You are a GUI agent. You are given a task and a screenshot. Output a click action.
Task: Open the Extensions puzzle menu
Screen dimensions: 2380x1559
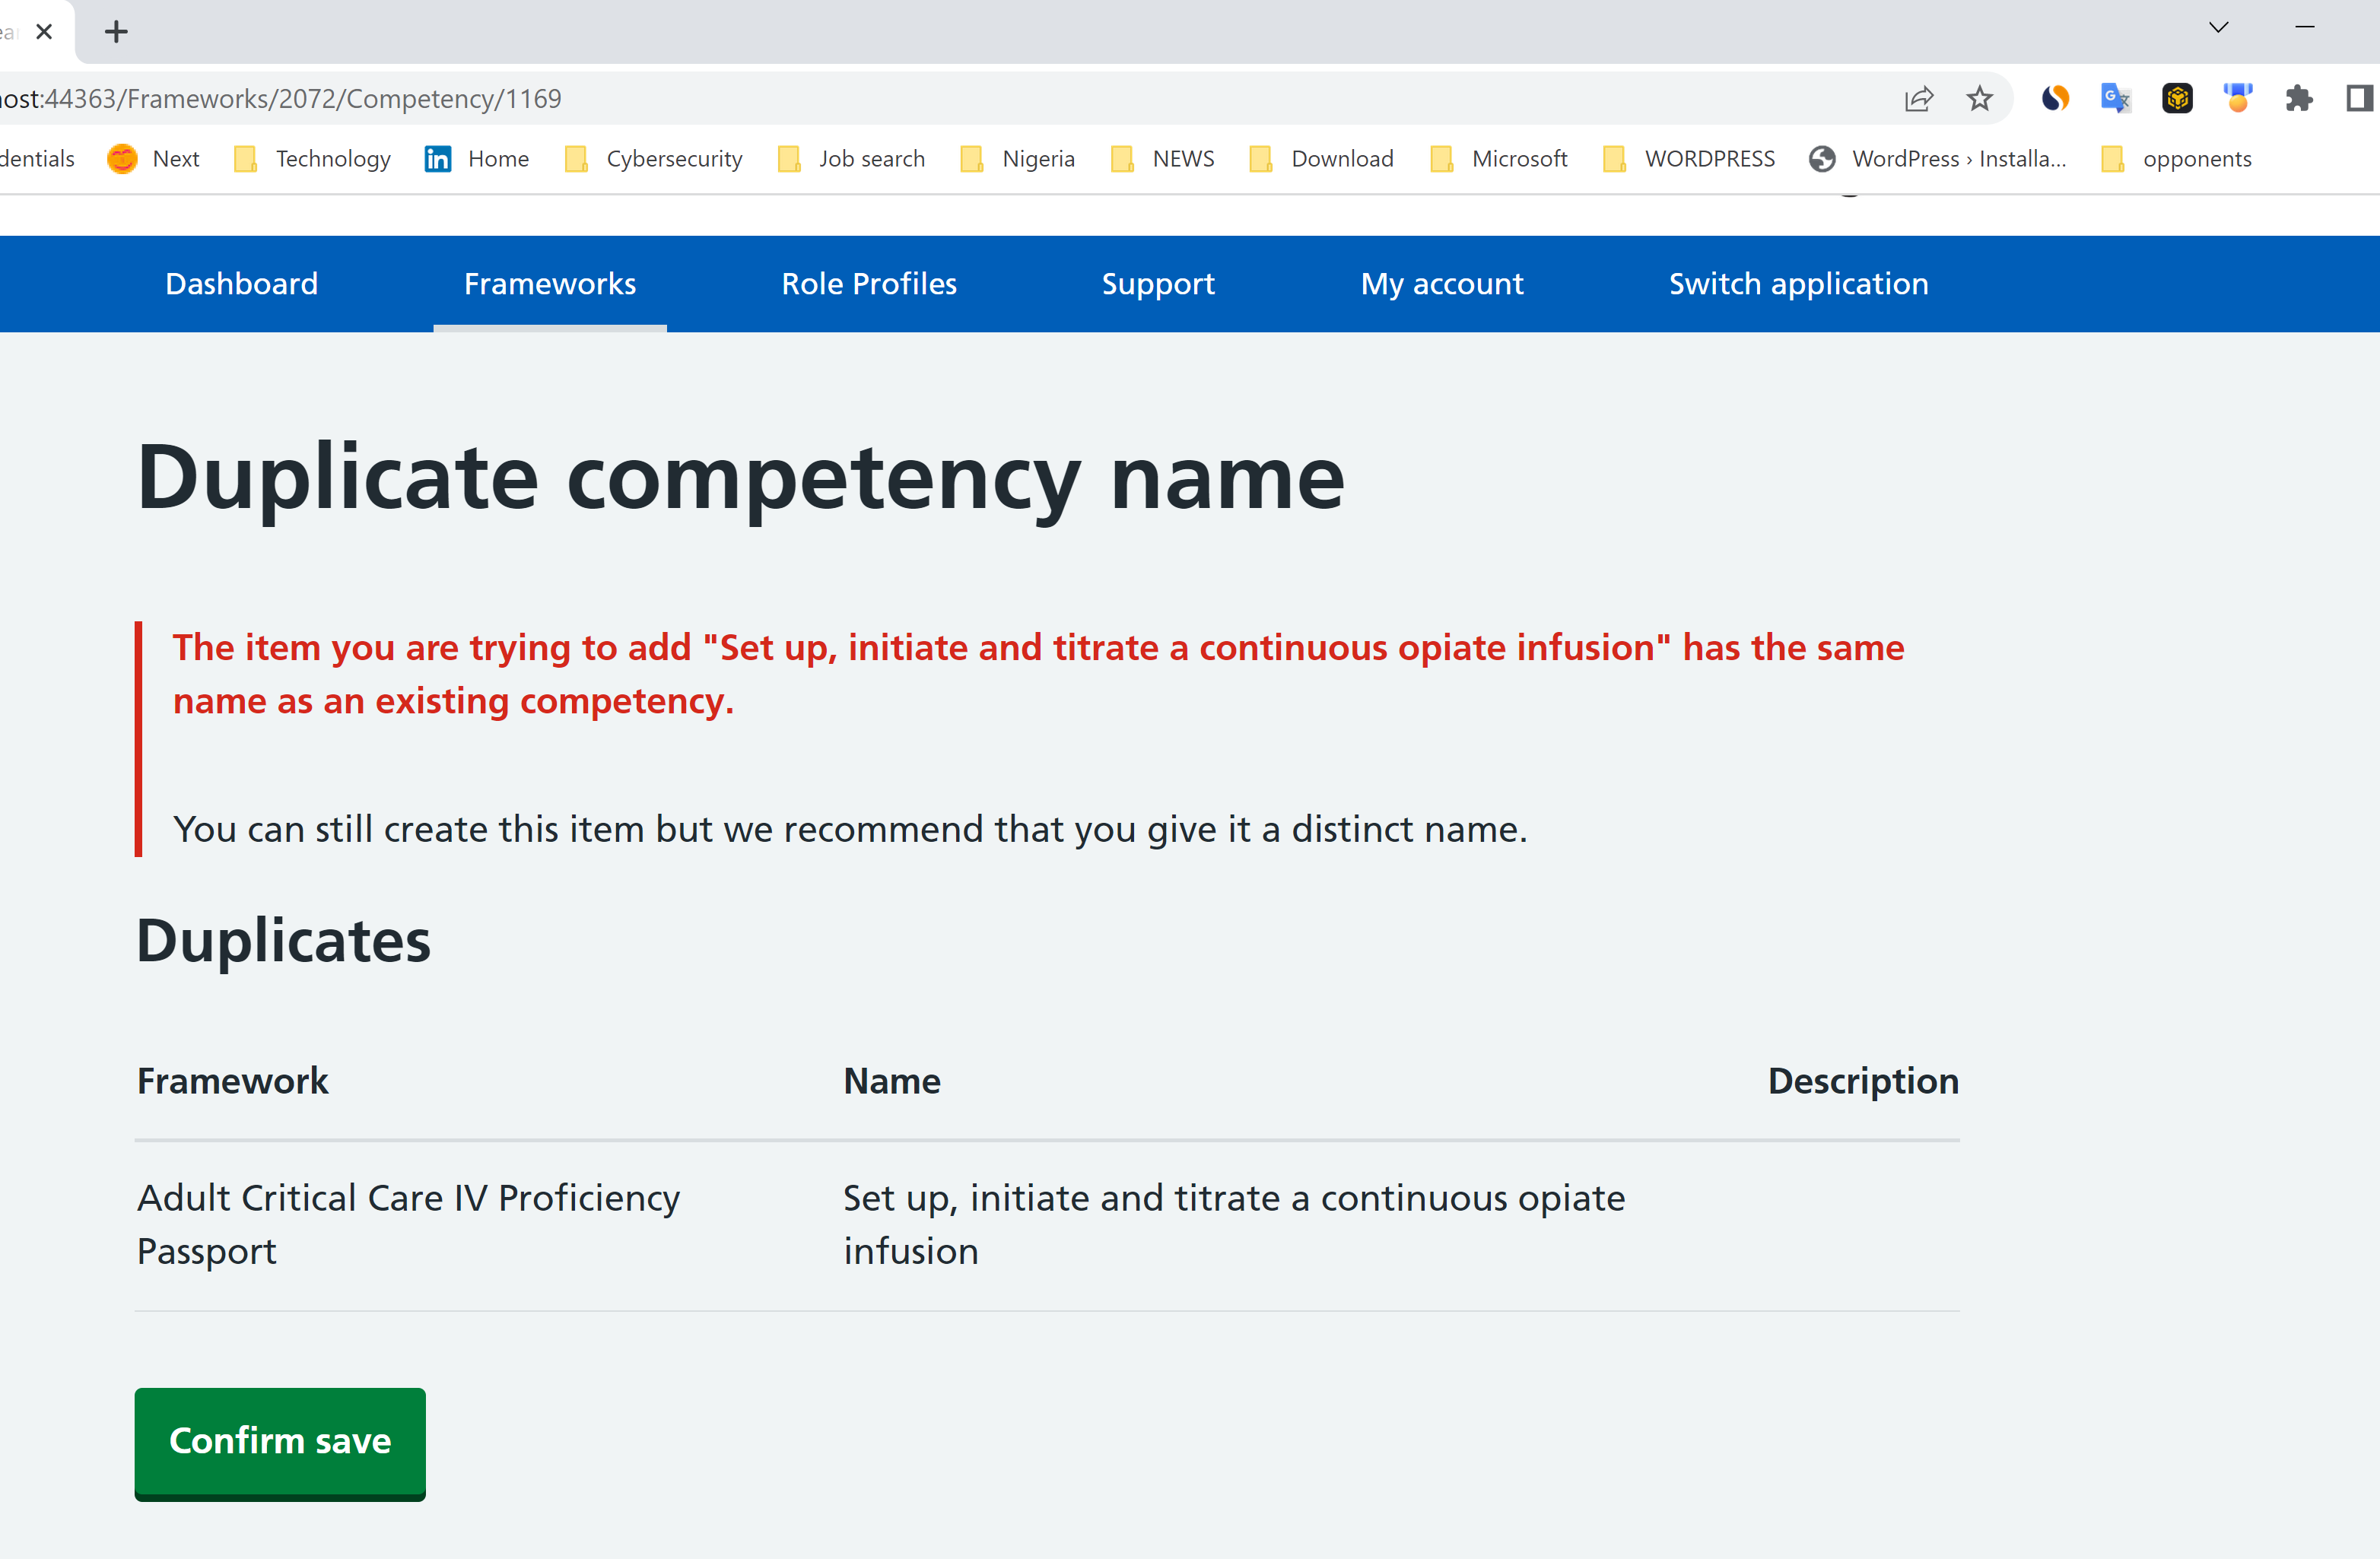[x=2298, y=99]
